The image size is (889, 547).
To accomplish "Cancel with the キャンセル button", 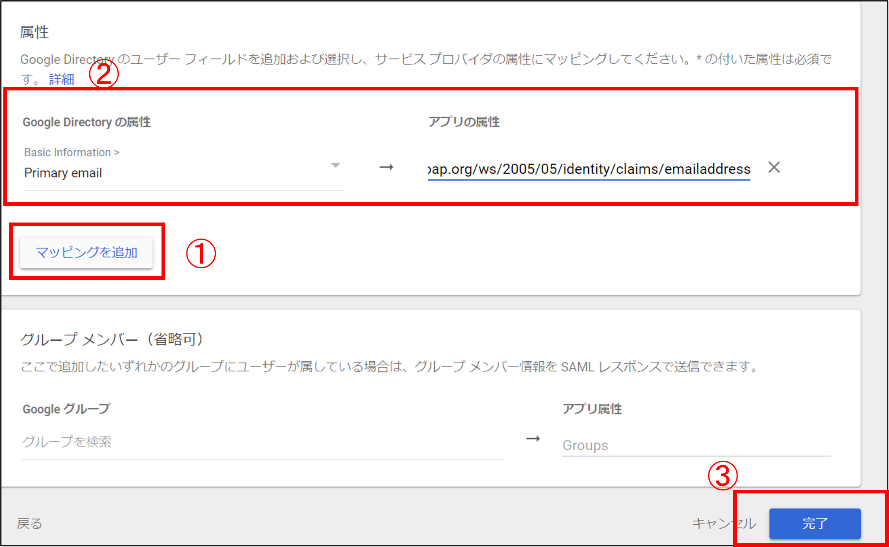I will 723,523.
